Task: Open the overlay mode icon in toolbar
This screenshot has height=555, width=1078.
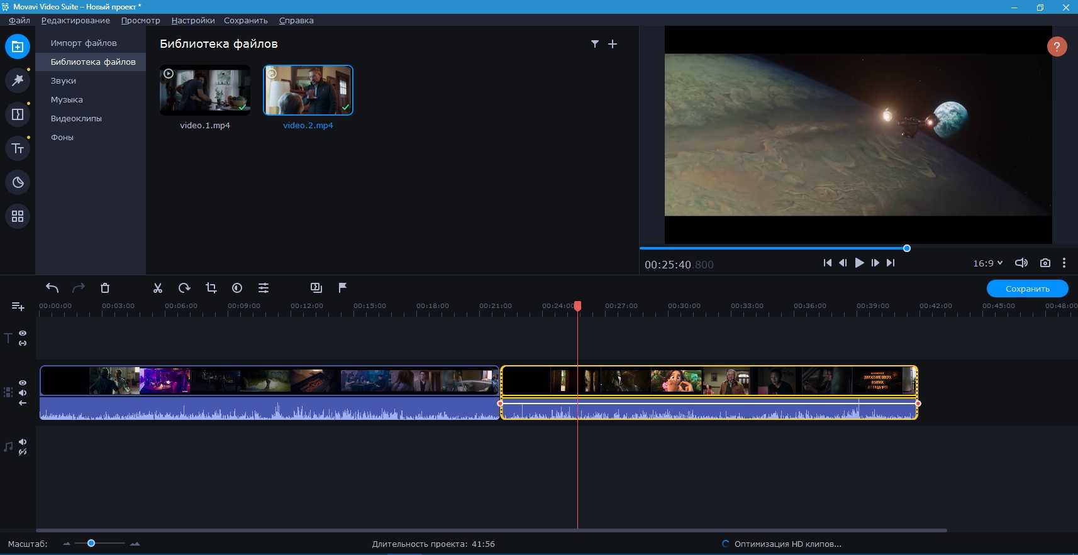Action: pyautogui.click(x=316, y=288)
